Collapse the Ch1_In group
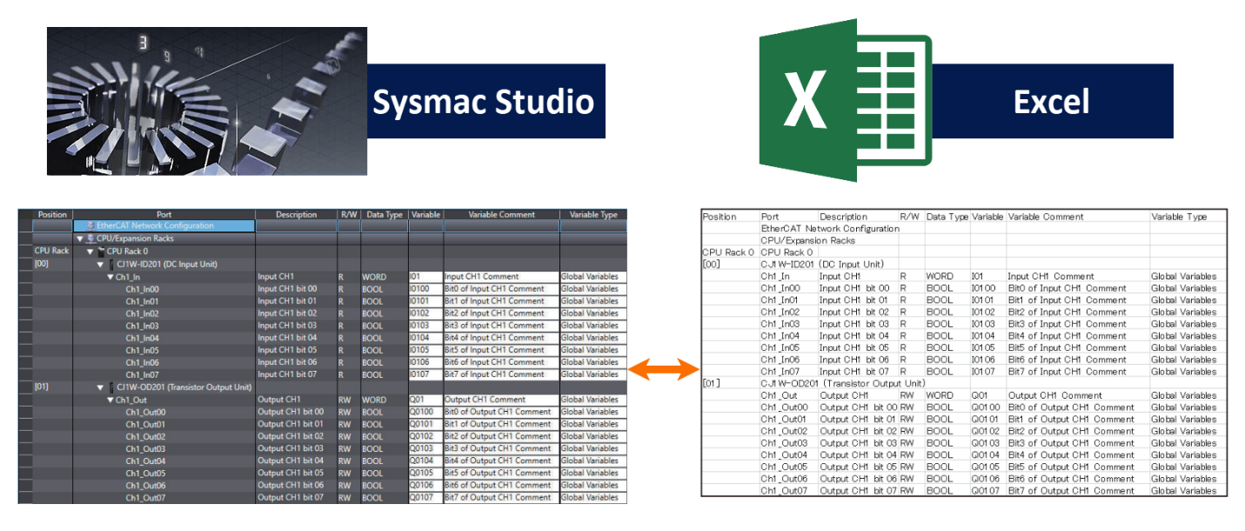Image resolution: width=1245 pixels, height=531 pixels. tap(110, 276)
